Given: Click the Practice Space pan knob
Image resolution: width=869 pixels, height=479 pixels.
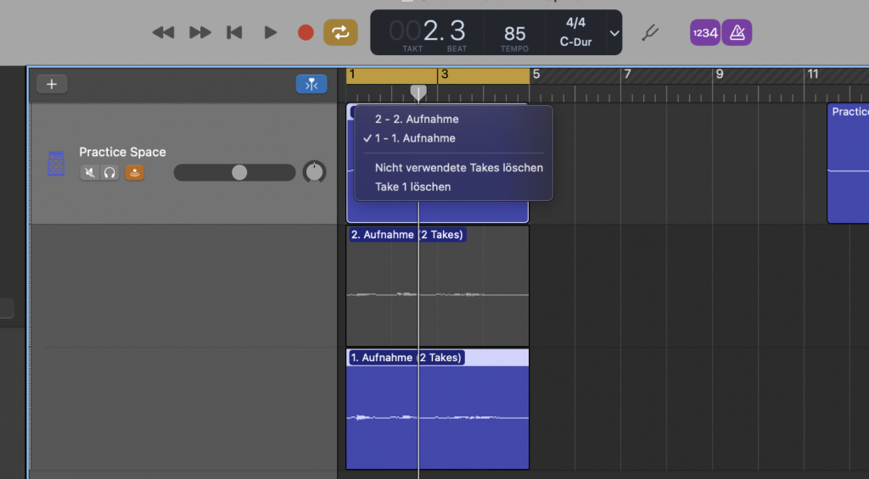Looking at the screenshot, I should [x=314, y=172].
